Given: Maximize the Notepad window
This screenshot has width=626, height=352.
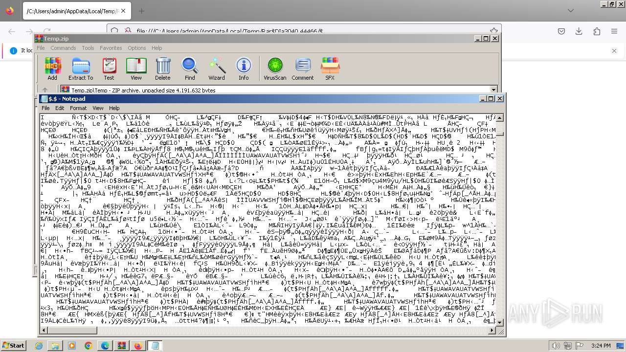Looking at the screenshot, I should pos(491,98).
